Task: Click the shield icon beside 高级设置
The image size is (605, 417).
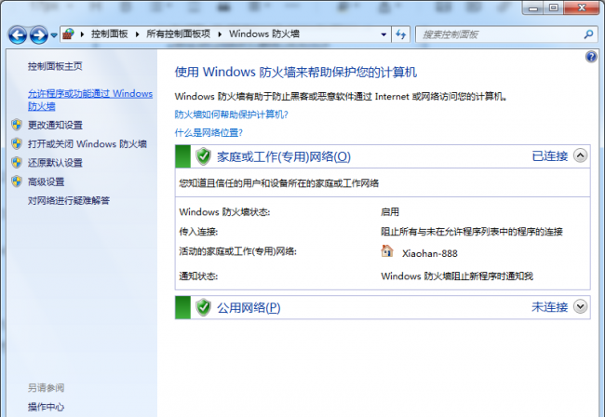Action: (17, 182)
